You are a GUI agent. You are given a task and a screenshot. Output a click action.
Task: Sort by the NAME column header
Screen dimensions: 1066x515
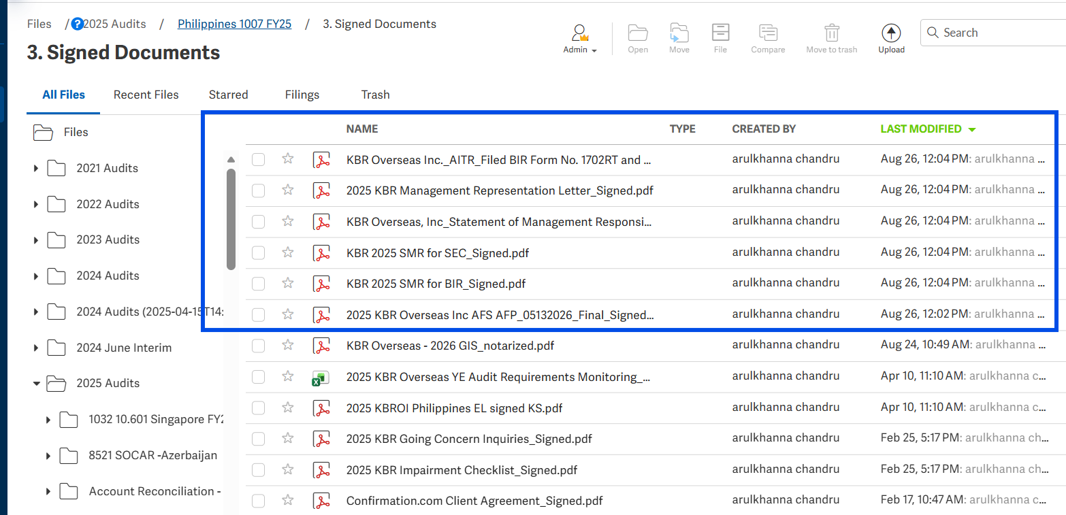click(362, 129)
